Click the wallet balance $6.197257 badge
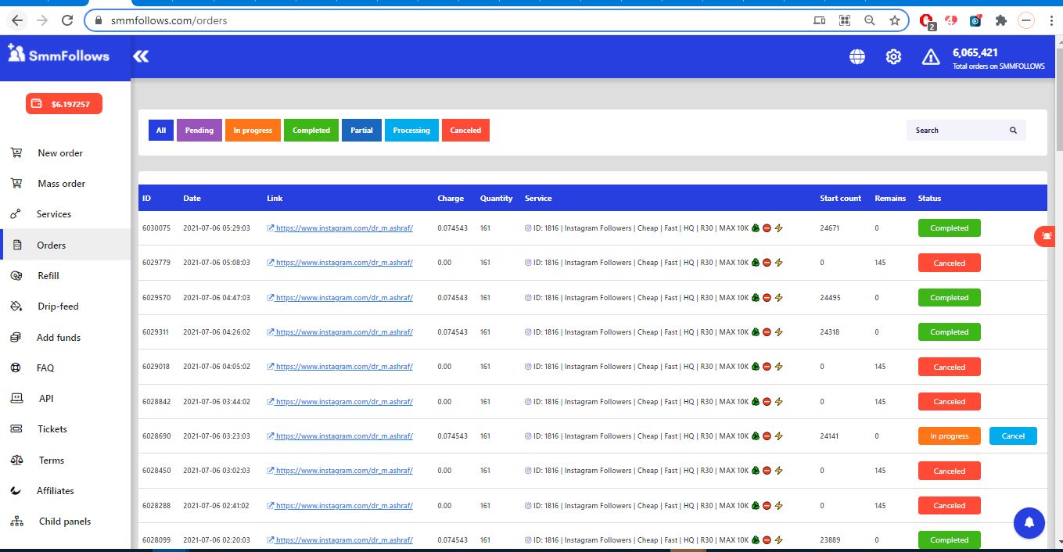 (64, 104)
